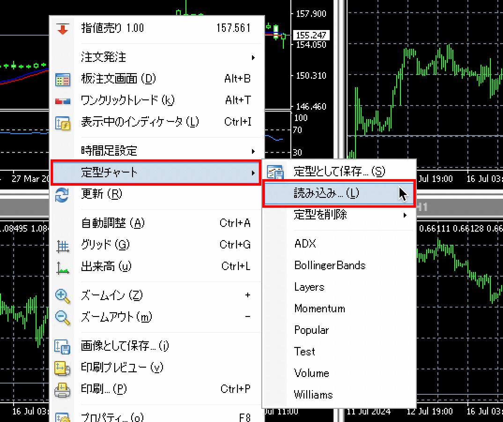Image resolution: width=503 pixels, height=422 pixels.
Task: Click the zoom out magnifier icon
Action: tap(62, 317)
